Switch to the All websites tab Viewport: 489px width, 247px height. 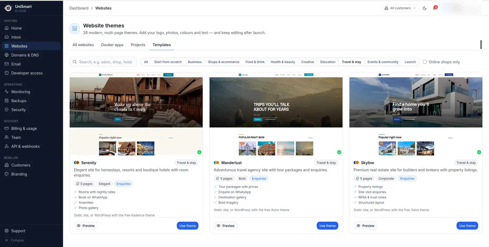coord(83,45)
